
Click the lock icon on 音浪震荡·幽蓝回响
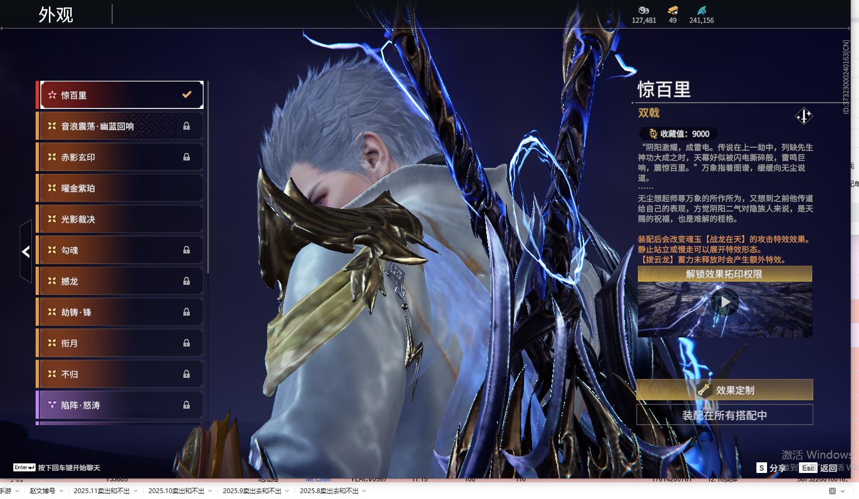pyautogui.click(x=187, y=126)
